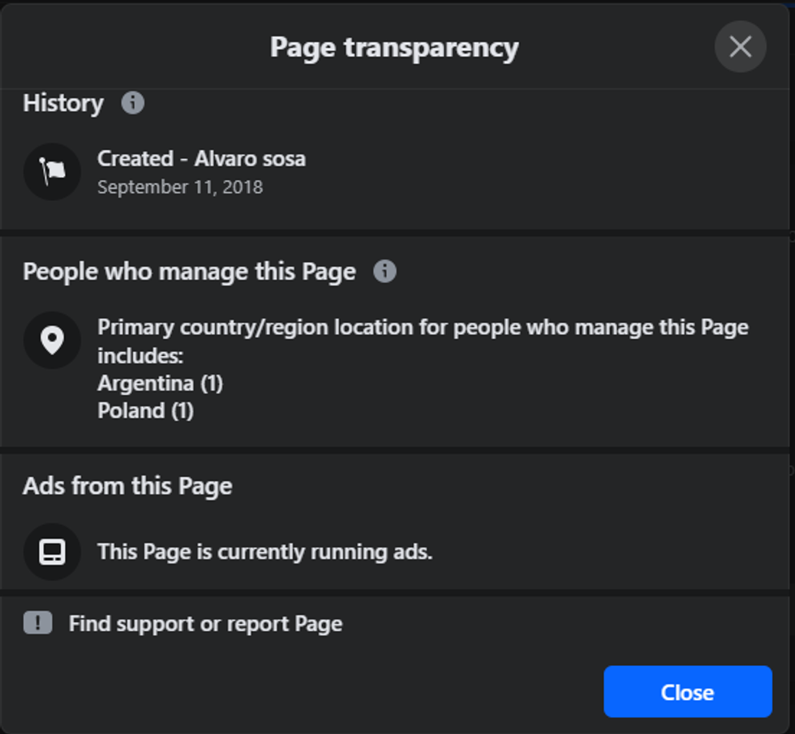This screenshot has height=734, width=795.
Task: Select the 'Created - Alvaro sosa' entry
Action: [201, 158]
